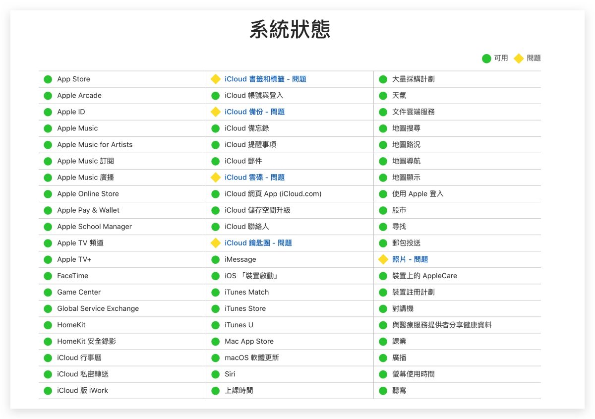Click green status dot next to 尋找
The height and width of the screenshot is (419, 595).
[383, 227]
